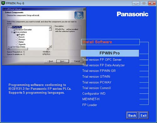Select FP Loader
Screen dimensions: 157x123
(90, 105)
